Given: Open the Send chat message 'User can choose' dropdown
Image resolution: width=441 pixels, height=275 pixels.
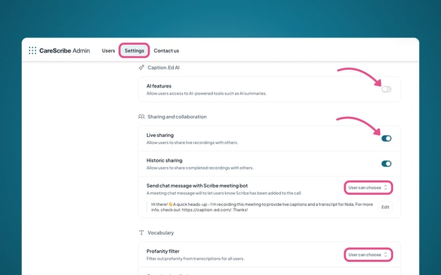Looking at the screenshot, I should click(368, 187).
